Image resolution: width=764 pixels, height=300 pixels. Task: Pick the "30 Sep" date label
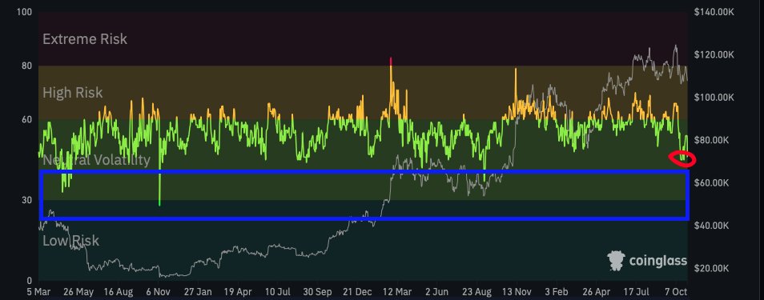[317, 292]
